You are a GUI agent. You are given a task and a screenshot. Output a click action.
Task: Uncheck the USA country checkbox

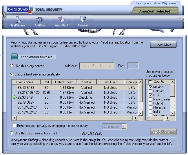(x=150, y=95)
